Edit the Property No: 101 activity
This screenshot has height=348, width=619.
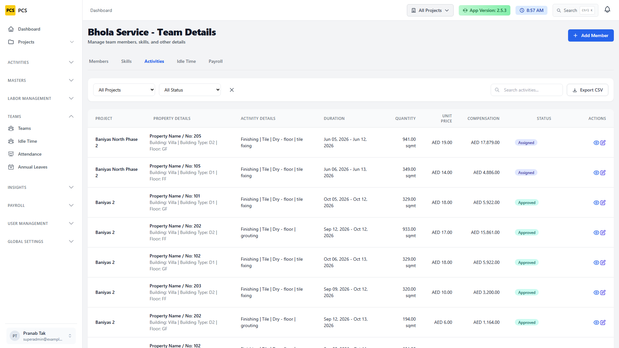click(x=603, y=203)
